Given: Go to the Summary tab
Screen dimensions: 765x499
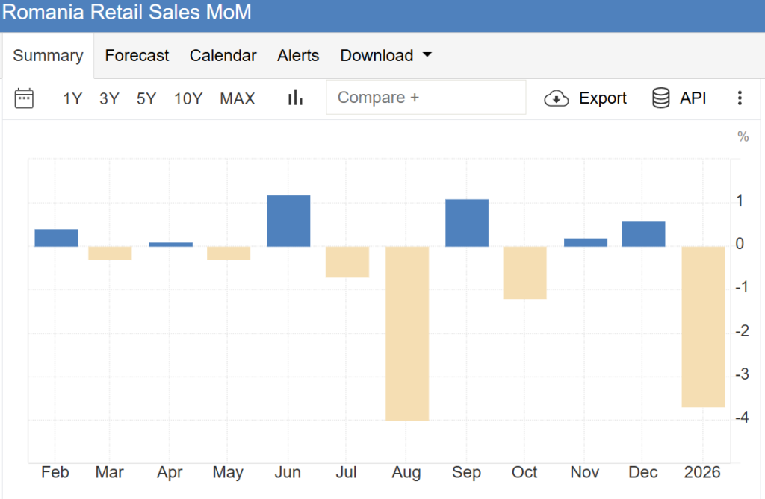Looking at the screenshot, I should coord(48,56).
